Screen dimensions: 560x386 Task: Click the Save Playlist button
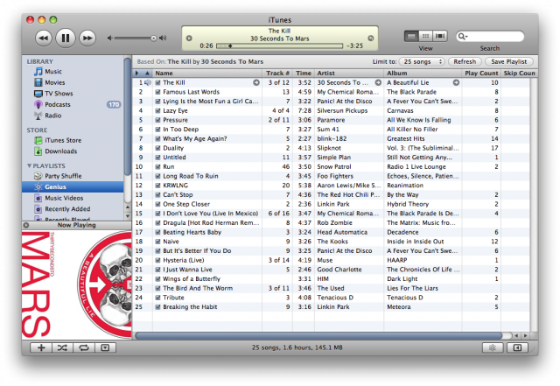[x=509, y=62]
